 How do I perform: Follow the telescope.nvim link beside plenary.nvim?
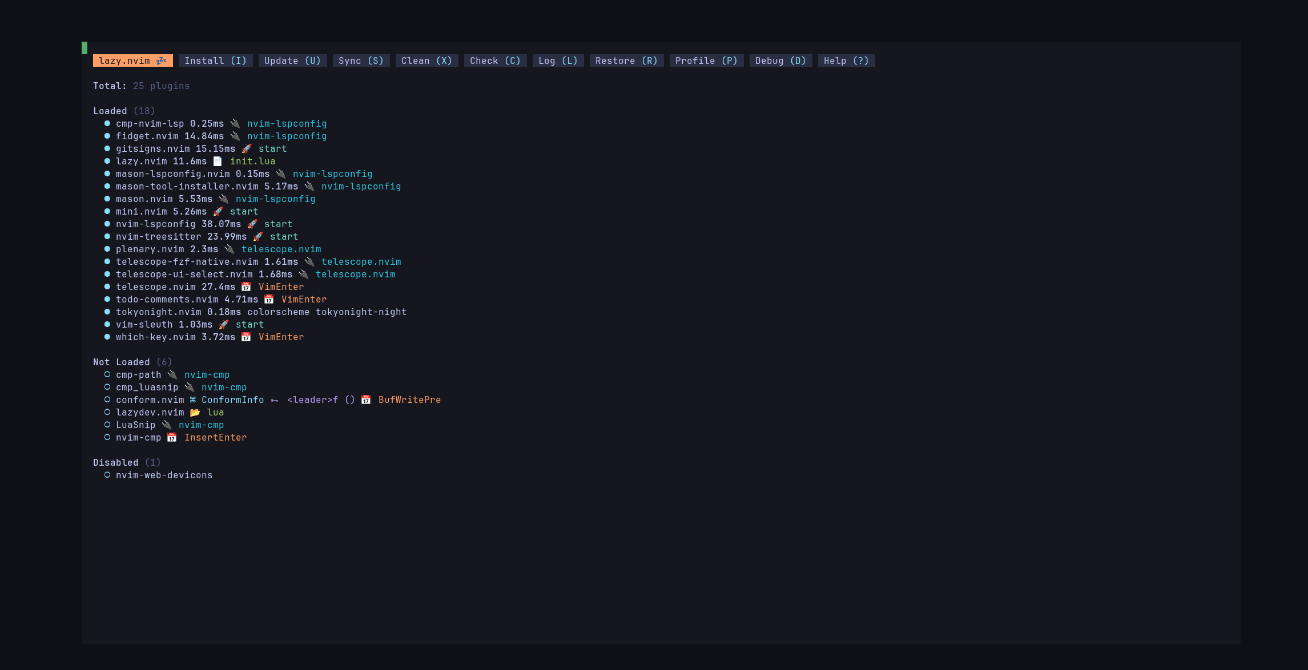click(281, 249)
